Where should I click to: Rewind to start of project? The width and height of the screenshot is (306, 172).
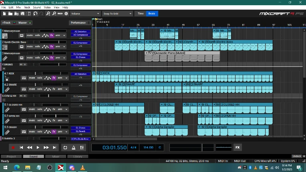click(x=22, y=148)
